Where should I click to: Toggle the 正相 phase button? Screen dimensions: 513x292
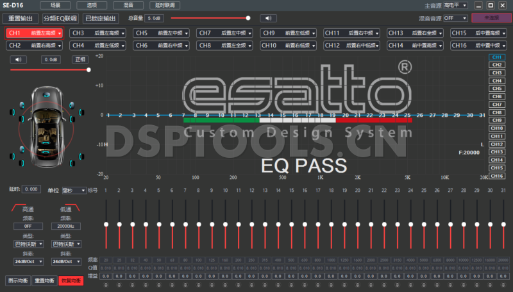pos(80,59)
